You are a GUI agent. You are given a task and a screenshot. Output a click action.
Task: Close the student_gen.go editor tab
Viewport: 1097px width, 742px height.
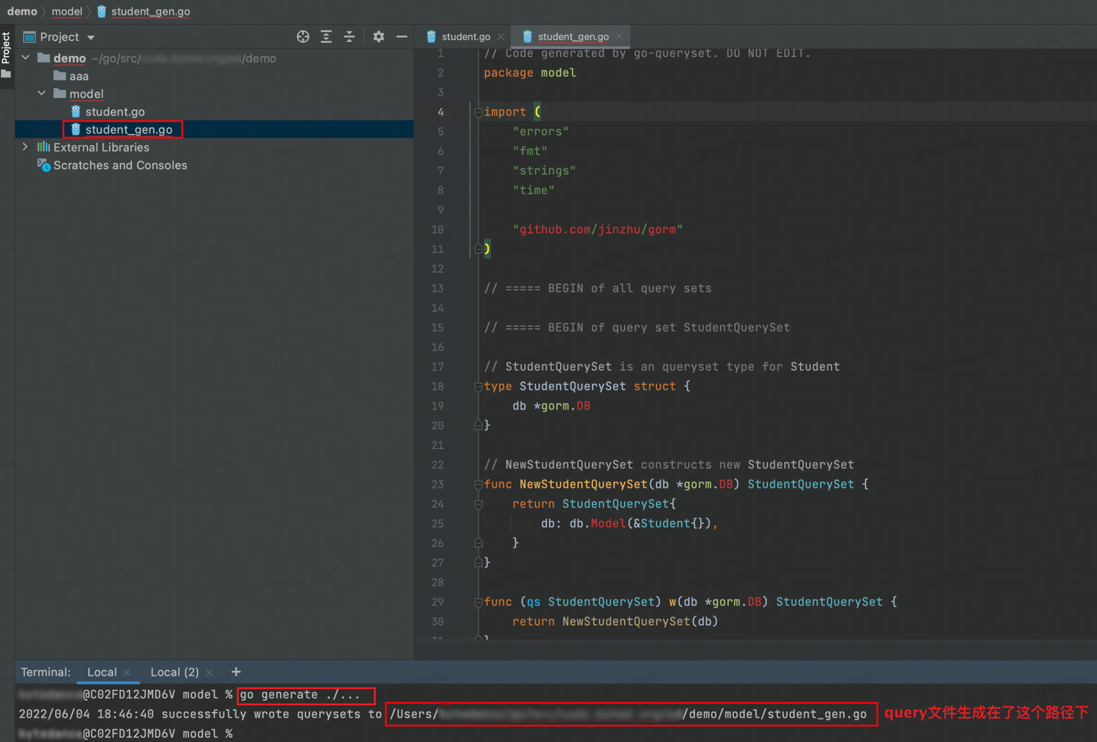coord(619,37)
